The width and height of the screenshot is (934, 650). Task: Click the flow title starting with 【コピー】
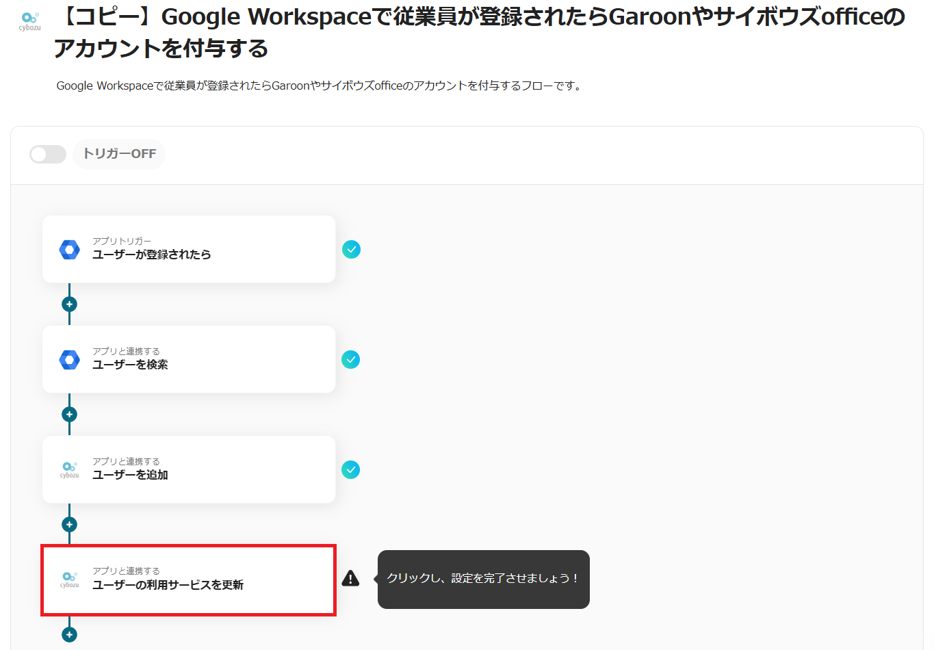pos(479,32)
